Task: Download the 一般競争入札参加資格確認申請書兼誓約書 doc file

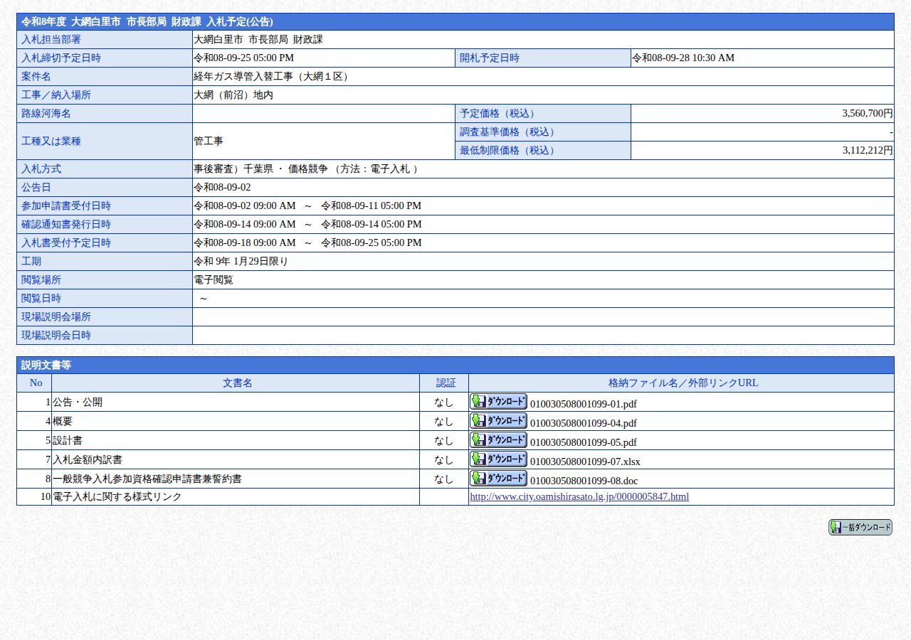Action: tap(498, 478)
